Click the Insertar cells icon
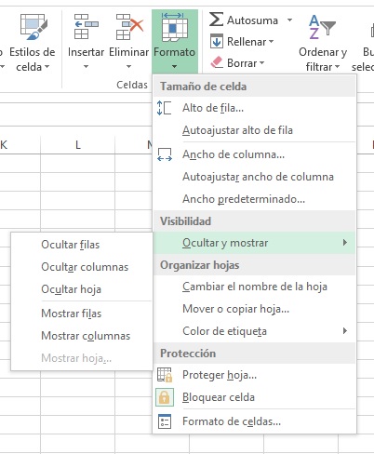This screenshot has height=454, width=374. pyautogui.click(x=86, y=27)
